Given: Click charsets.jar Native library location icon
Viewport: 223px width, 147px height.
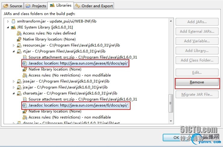Looking at the screenshot, I should point(25,111).
